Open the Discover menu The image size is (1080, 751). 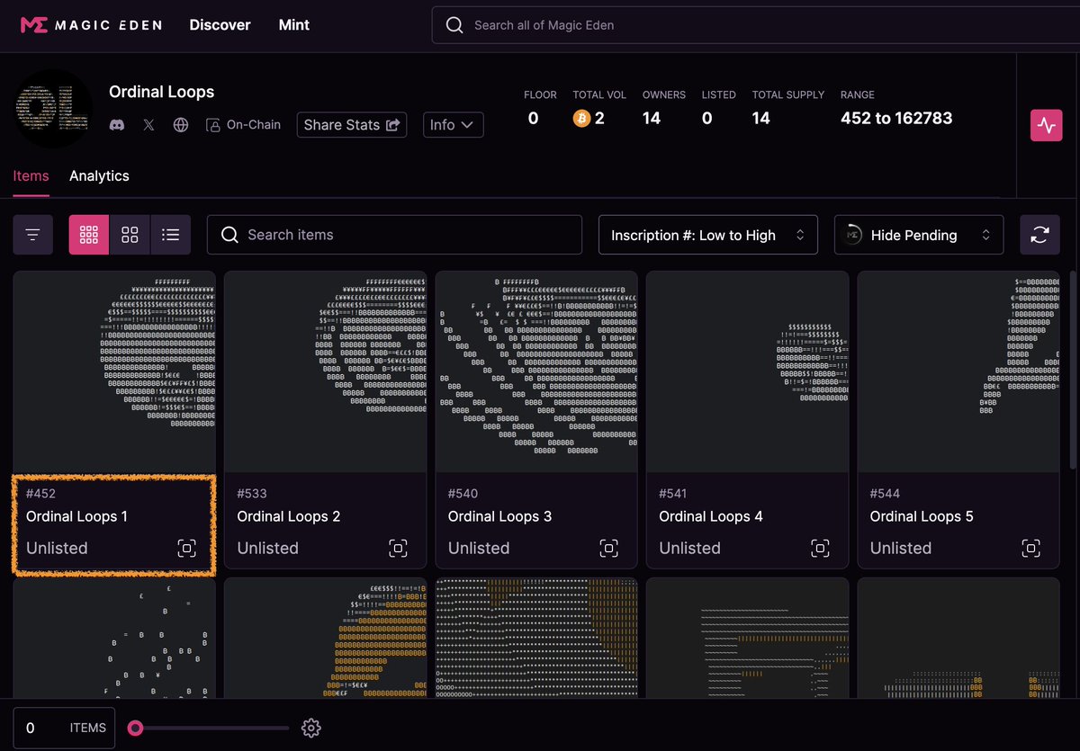tap(220, 25)
